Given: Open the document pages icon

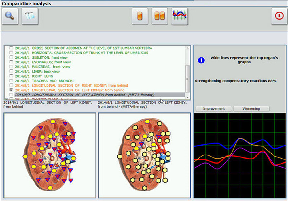Looking at the screenshot, I should (x=30, y=16).
